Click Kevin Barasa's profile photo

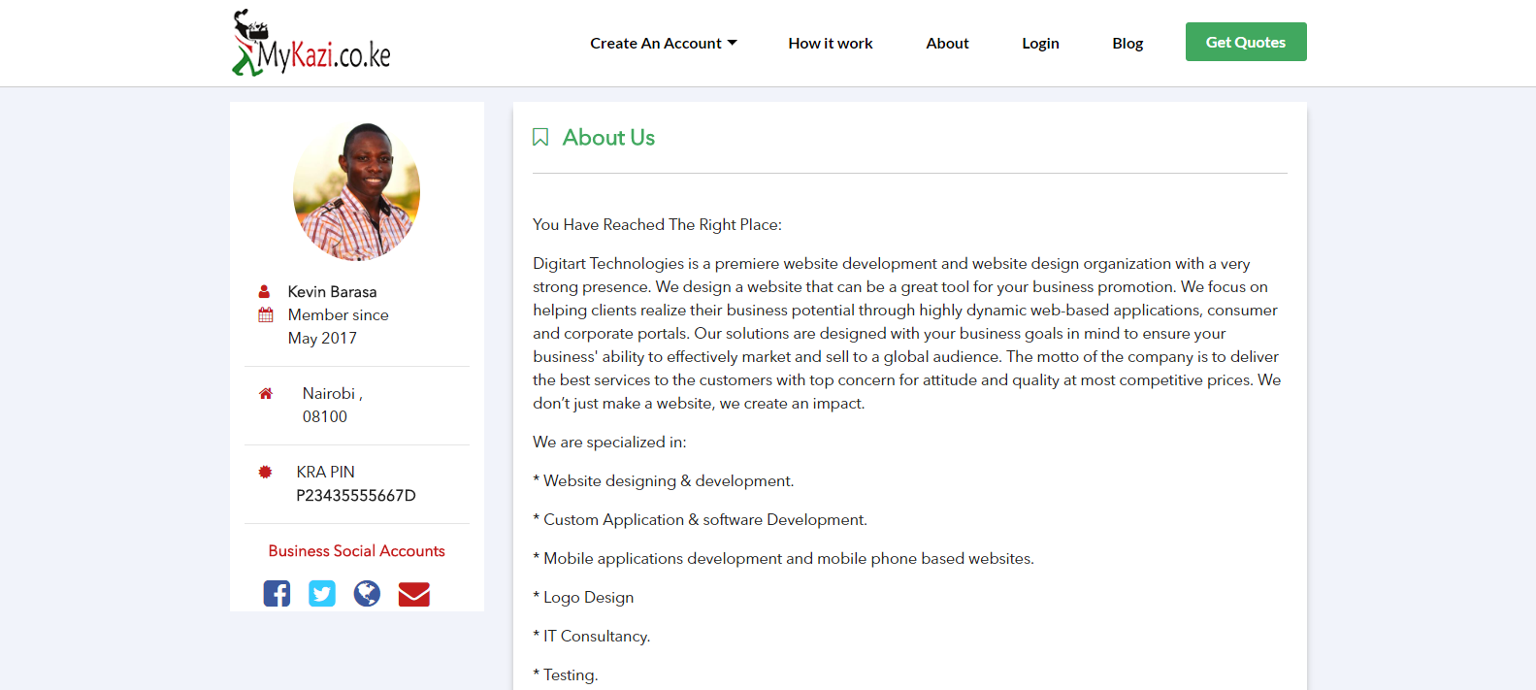[356, 191]
